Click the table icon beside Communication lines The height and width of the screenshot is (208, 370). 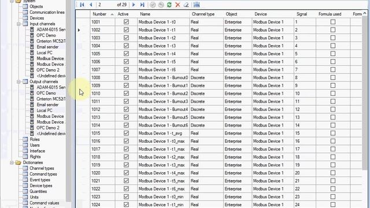[25, 12]
